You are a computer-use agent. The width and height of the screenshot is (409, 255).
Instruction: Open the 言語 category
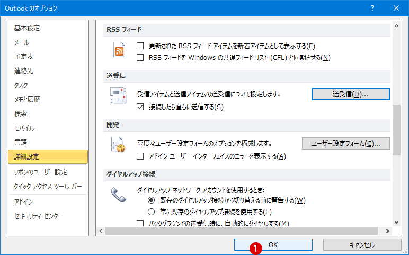coord(48,142)
